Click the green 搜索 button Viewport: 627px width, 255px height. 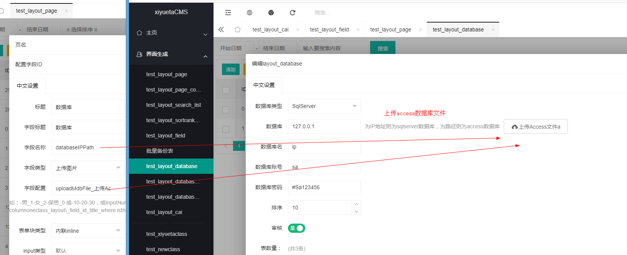pyautogui.click(x=382, y=48)
